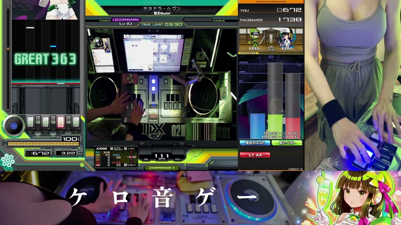Click the VS emblem between avatars
The image size is (401, 225).
271,48
